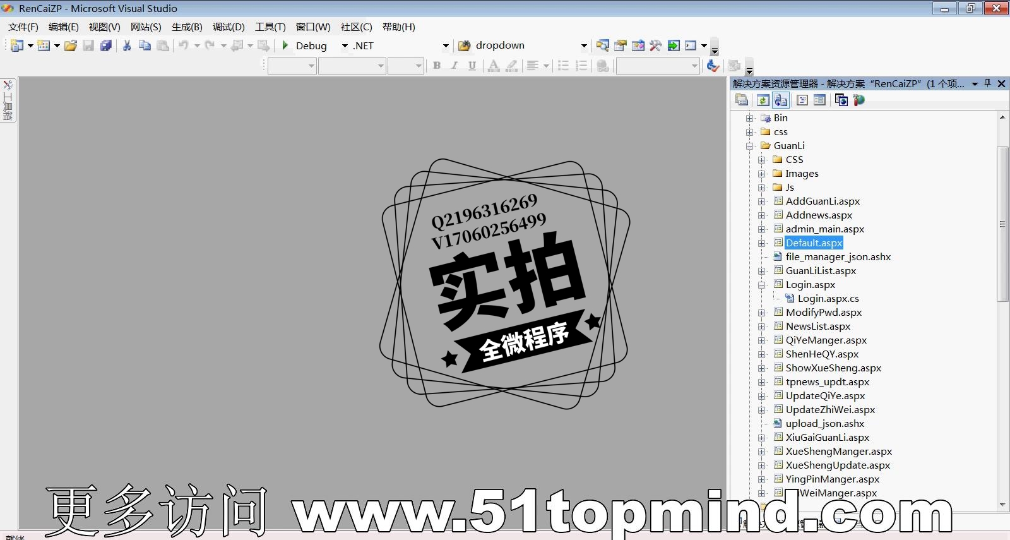Open the Toolbox hammer-and-wrench icon
This screenshot has height=540, width=1010.
(656, 45)
